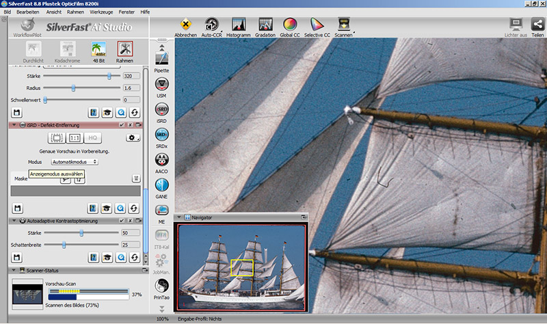Screen dimensions: 547x324
Task: Collapse the Navigator panel
Action: (x=179, y=217)
